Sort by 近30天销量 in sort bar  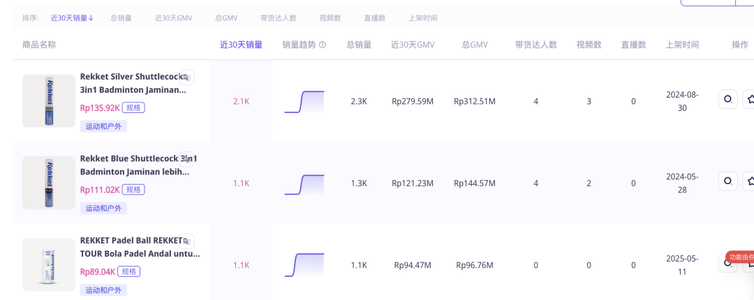[x=72, y=17]
